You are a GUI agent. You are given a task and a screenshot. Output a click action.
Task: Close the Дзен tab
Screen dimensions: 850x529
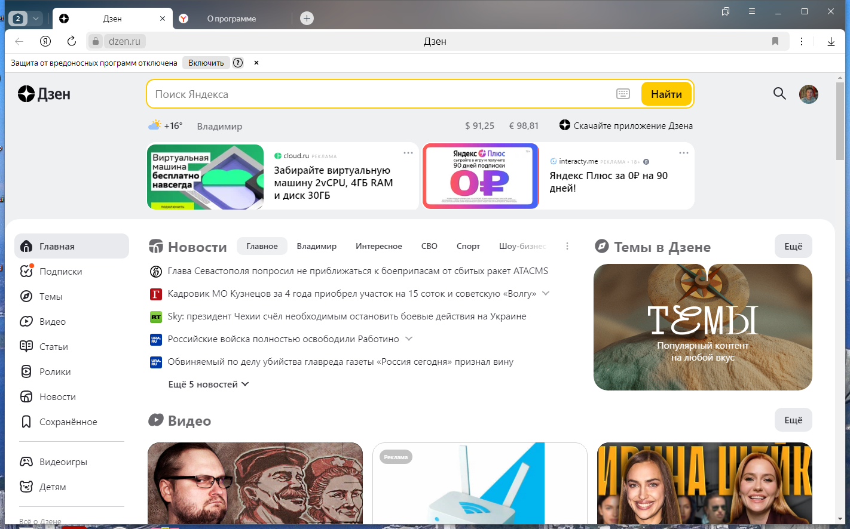point(163,19)
